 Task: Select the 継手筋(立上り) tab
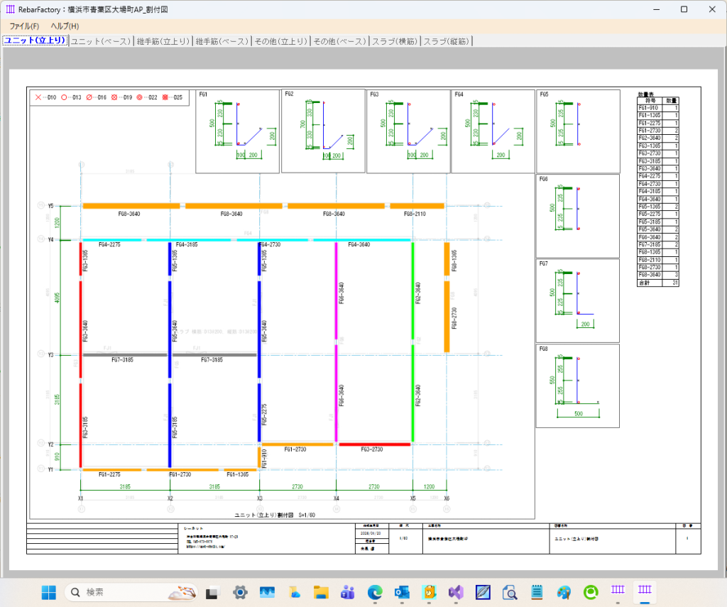pos(163,41)
